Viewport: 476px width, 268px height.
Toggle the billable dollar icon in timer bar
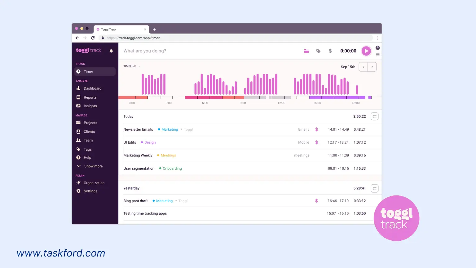(330, 51)
